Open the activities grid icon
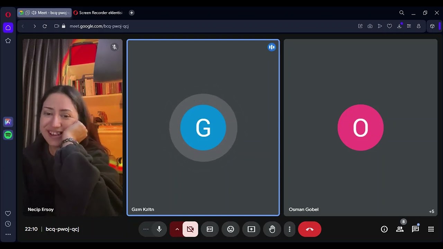443x249 pixels. [431, 229]
